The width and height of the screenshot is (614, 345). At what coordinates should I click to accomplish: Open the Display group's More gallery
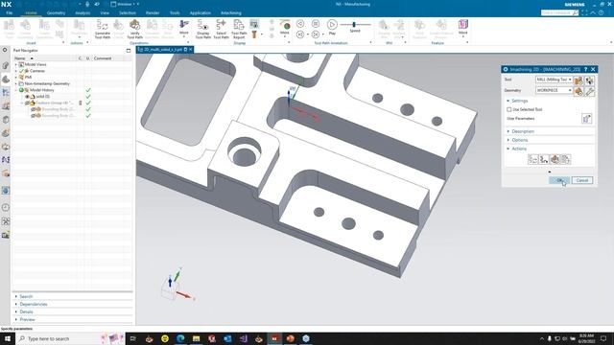tap(285, 28)
